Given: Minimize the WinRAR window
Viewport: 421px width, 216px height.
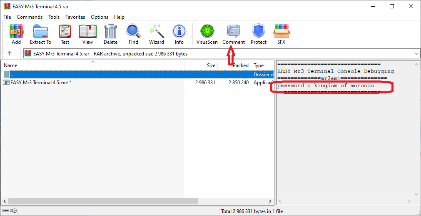Looking at the screenshot, I should 373,6.
